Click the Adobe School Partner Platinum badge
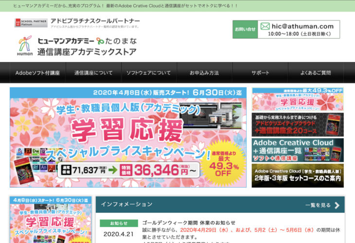 (31, 23)
